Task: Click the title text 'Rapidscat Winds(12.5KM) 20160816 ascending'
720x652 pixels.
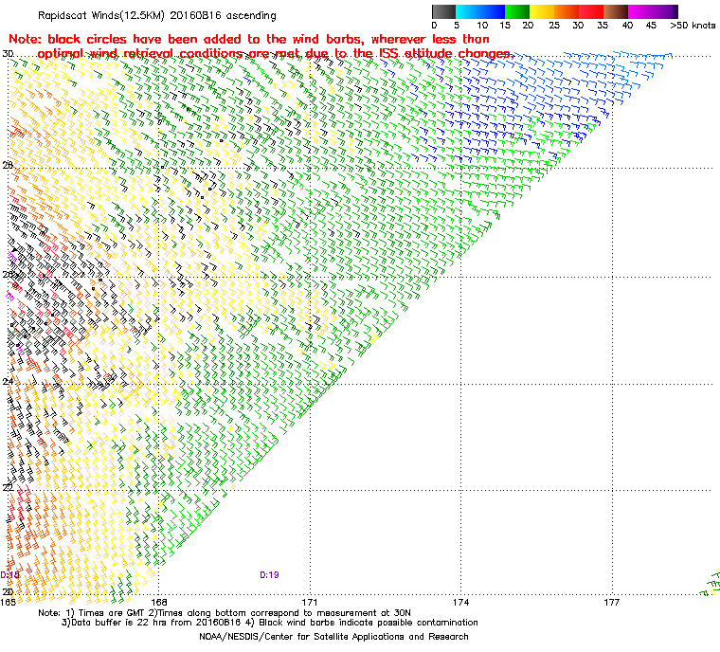Action: pyautogui.click(x=157, y=15)
